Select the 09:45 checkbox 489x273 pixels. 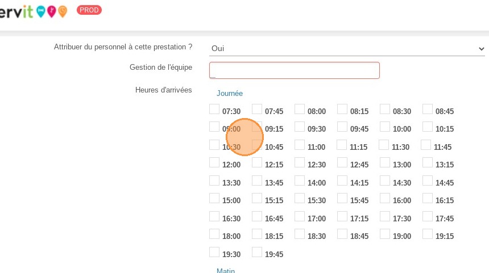tap(342, 127)
